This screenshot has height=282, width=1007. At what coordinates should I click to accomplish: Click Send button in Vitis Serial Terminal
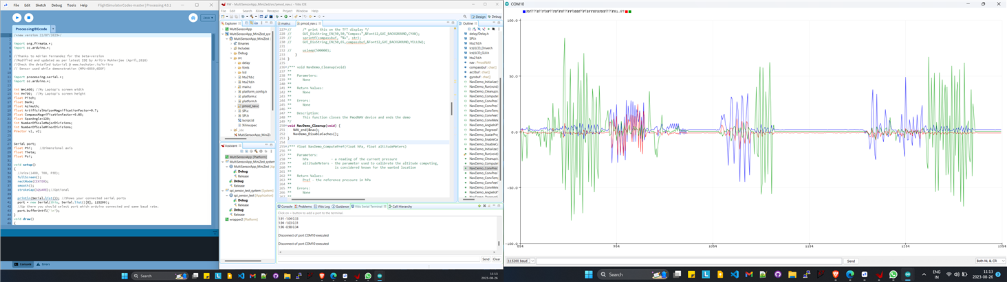486,259
